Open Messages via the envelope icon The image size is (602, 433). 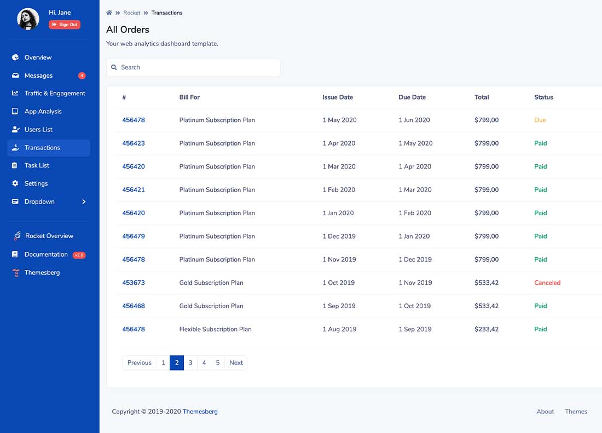pyautogui.click(x=14, y=75)
